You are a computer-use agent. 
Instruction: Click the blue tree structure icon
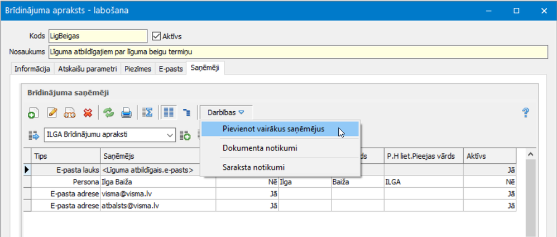(187, 112)
